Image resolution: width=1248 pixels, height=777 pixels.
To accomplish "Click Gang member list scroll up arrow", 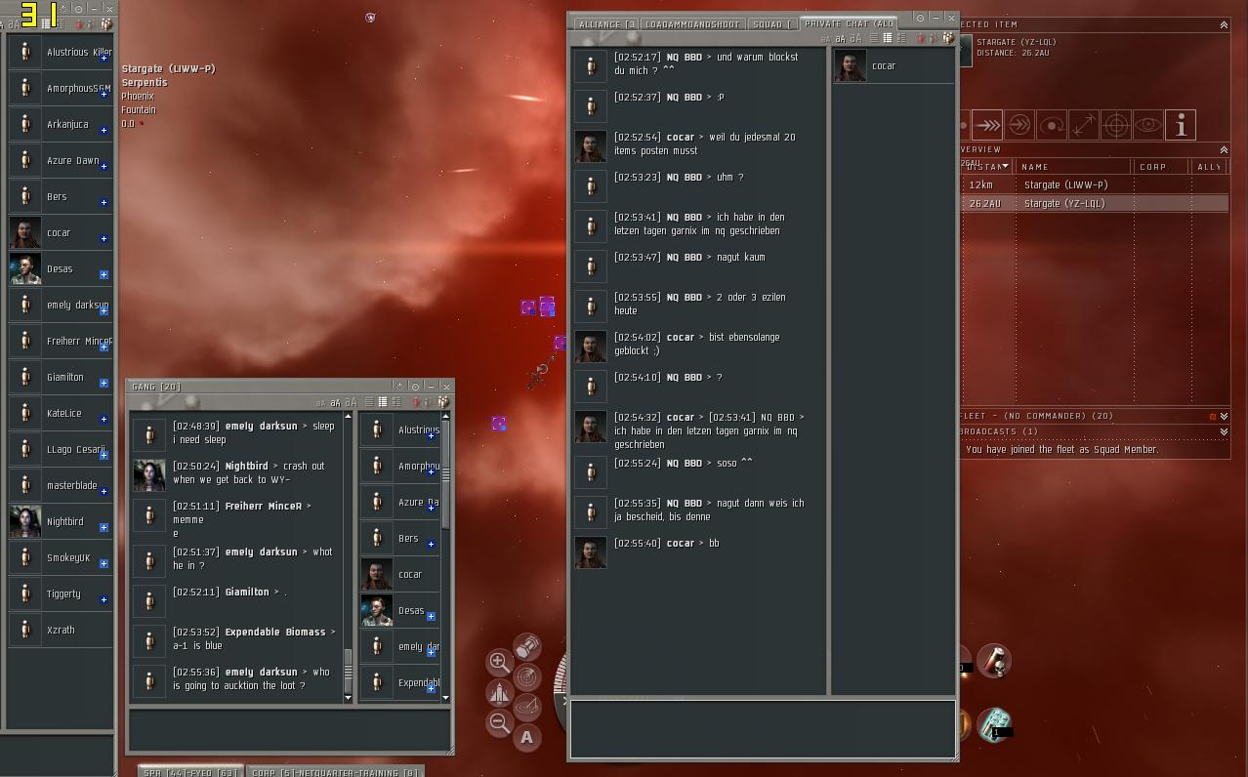I will [445, 416].
